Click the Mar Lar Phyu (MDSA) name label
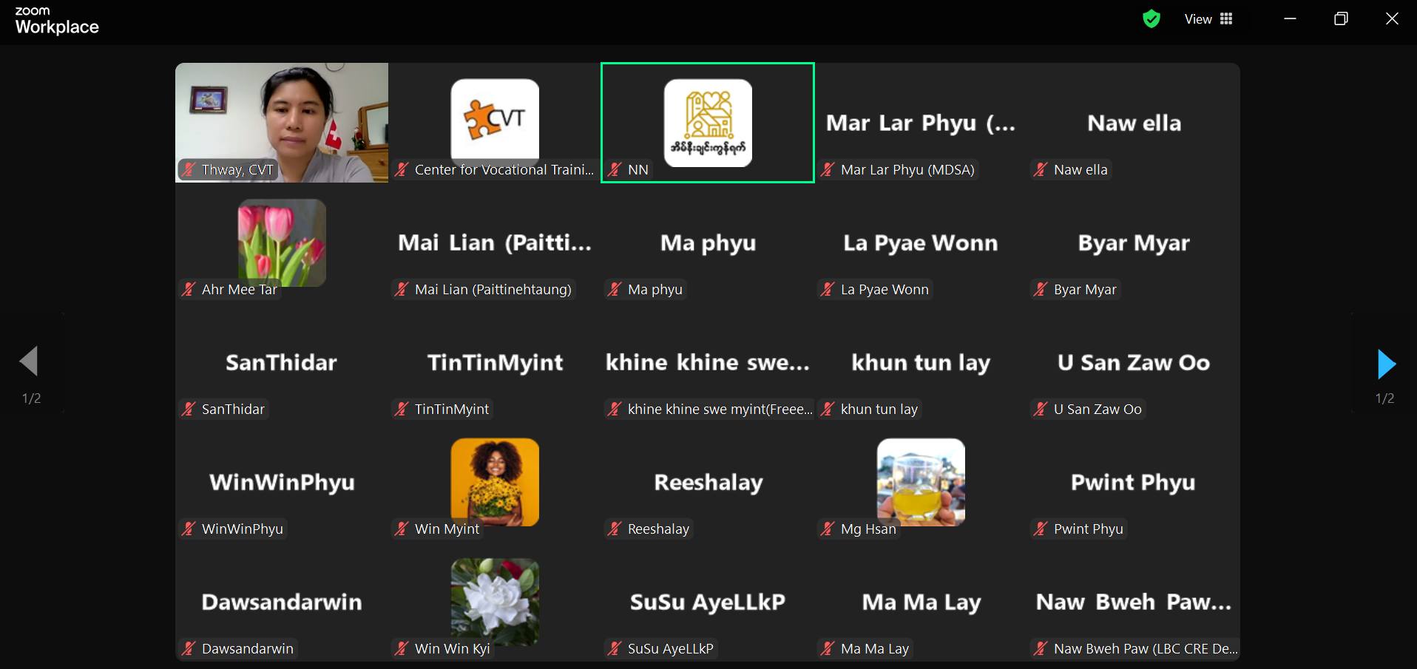Viewport: 1417px width, 669px height. tap(907, 169)
